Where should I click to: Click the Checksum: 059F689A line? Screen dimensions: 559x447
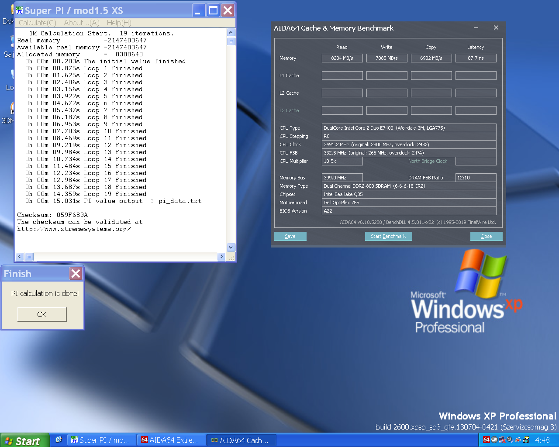click(x=52, y=215)
